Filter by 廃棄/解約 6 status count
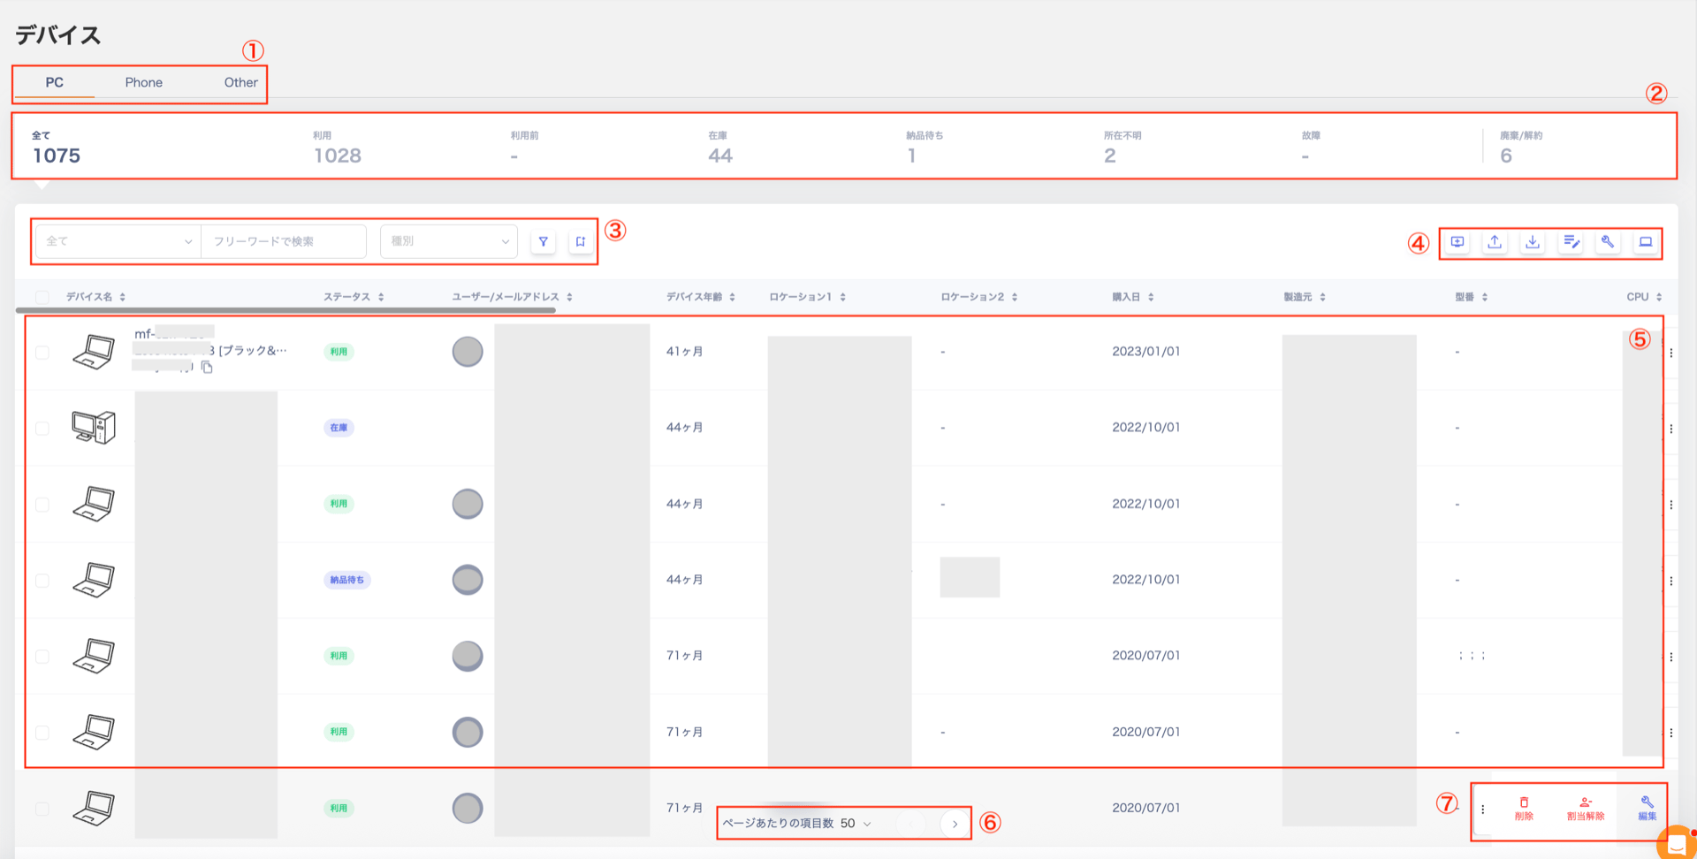This screenshot has height=859, width=1697. click(x=1521, y=148)
